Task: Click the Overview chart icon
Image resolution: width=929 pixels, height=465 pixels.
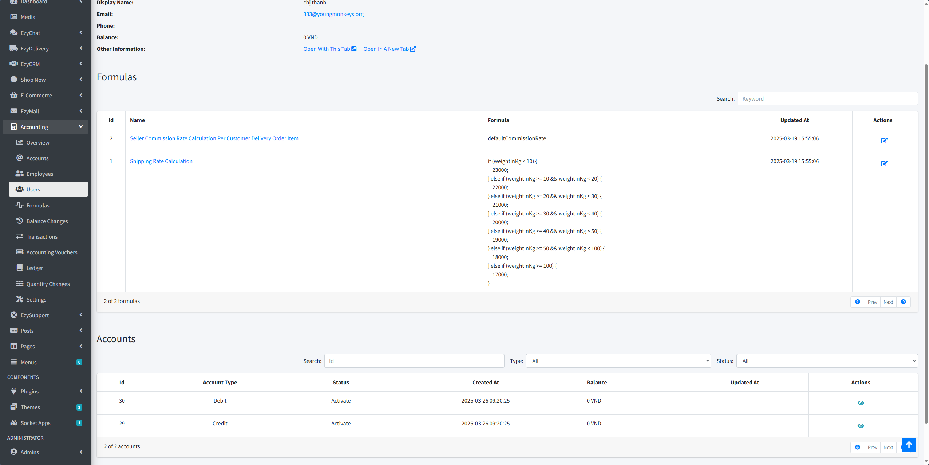Action: (x=20, y=142)
